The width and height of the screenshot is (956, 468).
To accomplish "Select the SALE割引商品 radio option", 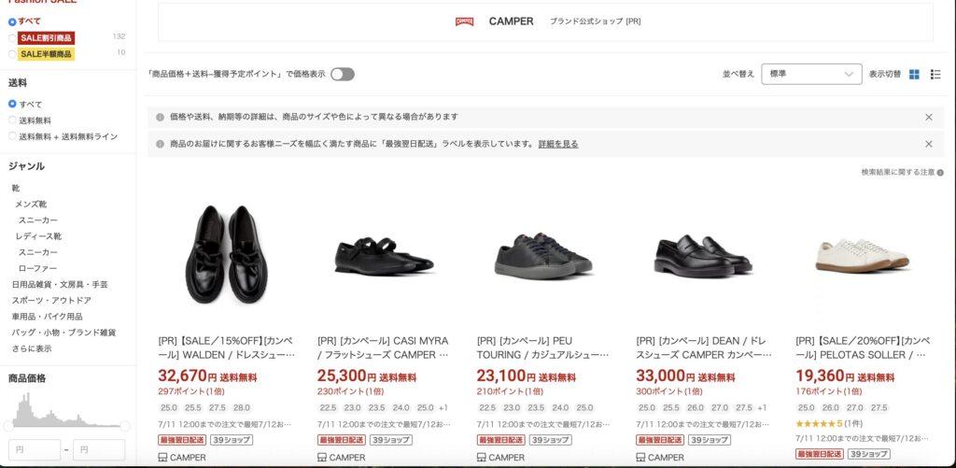I will (12, 37).
